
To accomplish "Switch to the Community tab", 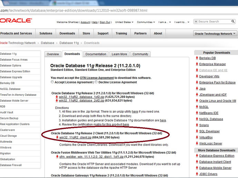I will tap(140, 54).
